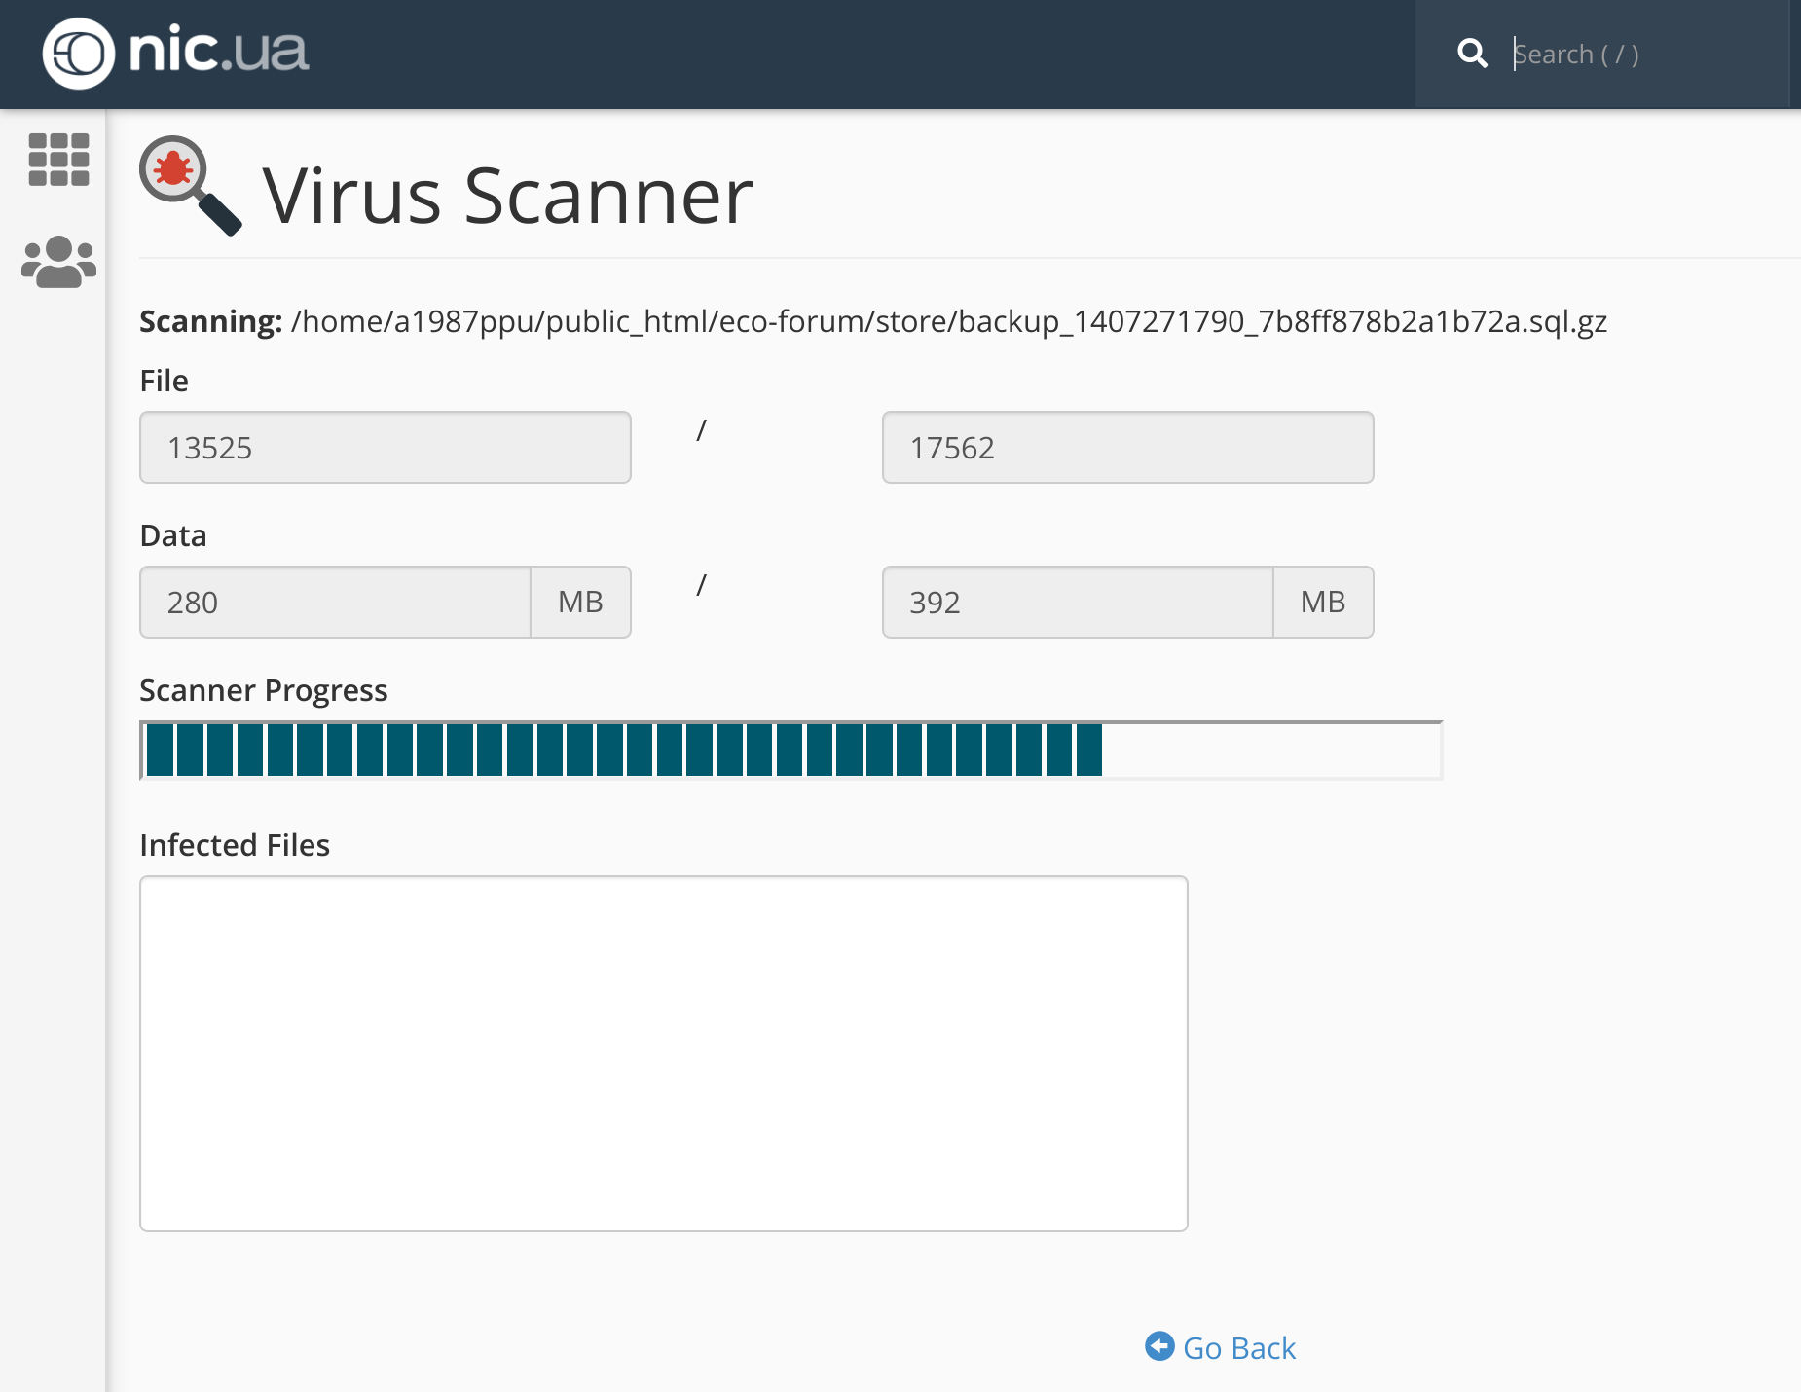Click the scanned file count field 13525
The image size is (1801, 1392).
385,448
